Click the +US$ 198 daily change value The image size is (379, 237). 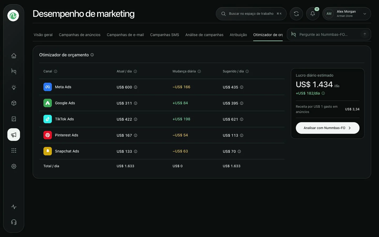point(181,119)
